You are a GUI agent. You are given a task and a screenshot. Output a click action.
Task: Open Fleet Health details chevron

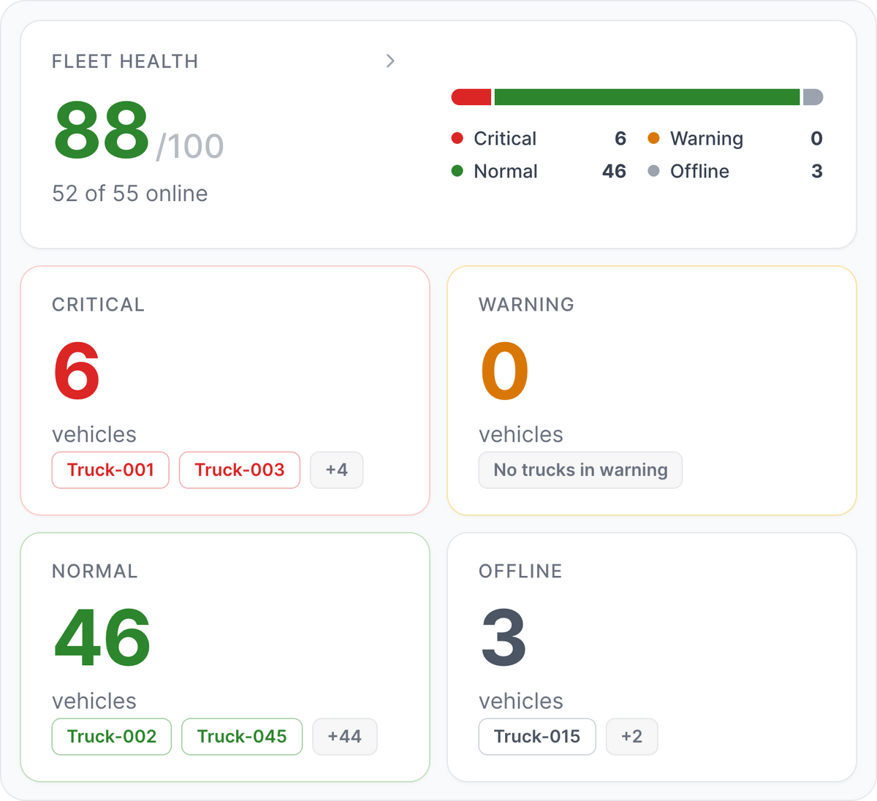click(x=390, y=61)
